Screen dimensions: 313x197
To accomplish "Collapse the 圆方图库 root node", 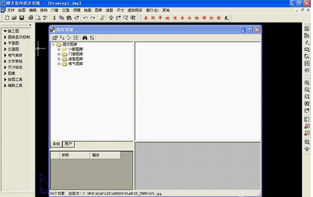I will (54, 44).
